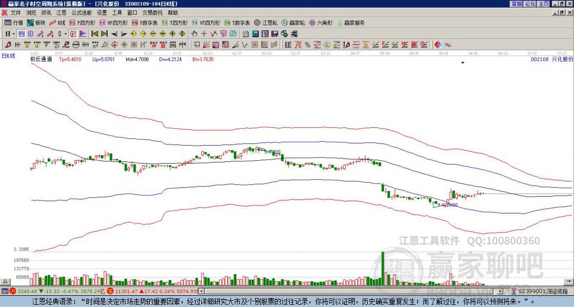This screenshot has width=574, height=307.
Task: Toggle the colored flag indicator button
Action: point(83,34)
